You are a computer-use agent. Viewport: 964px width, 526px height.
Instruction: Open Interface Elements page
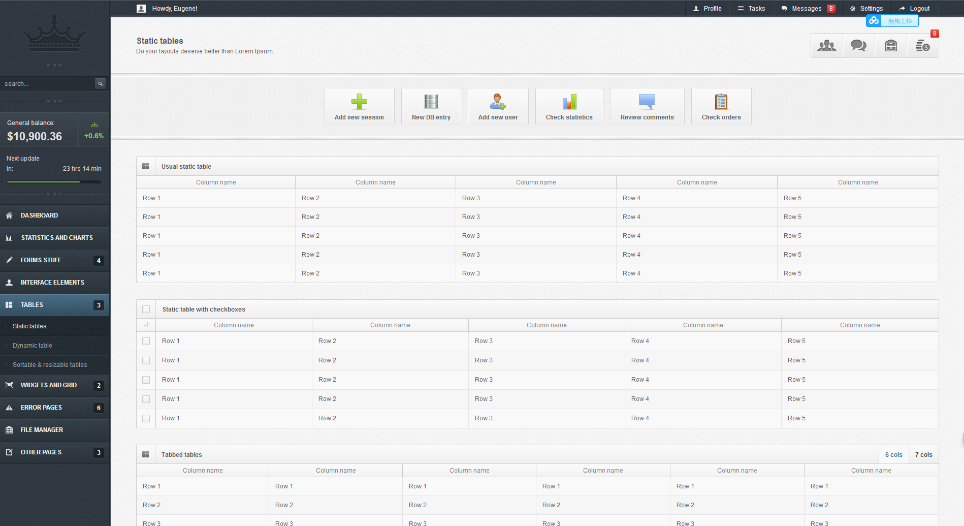point(54,283)
